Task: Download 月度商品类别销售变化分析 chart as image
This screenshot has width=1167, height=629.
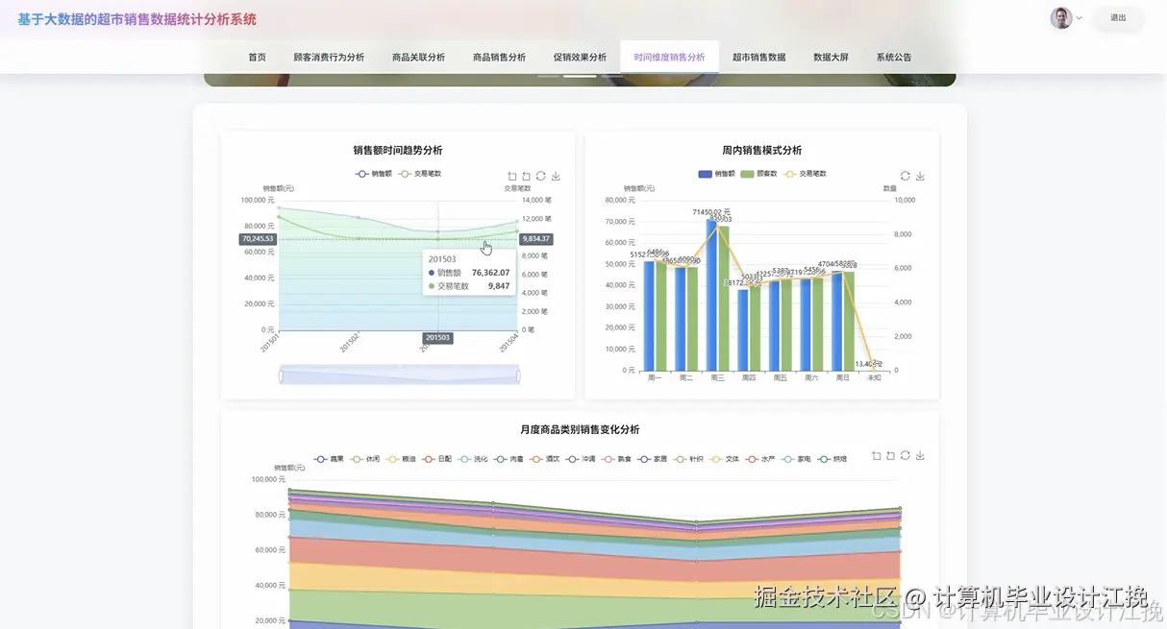Action: [x=920, y=455]
